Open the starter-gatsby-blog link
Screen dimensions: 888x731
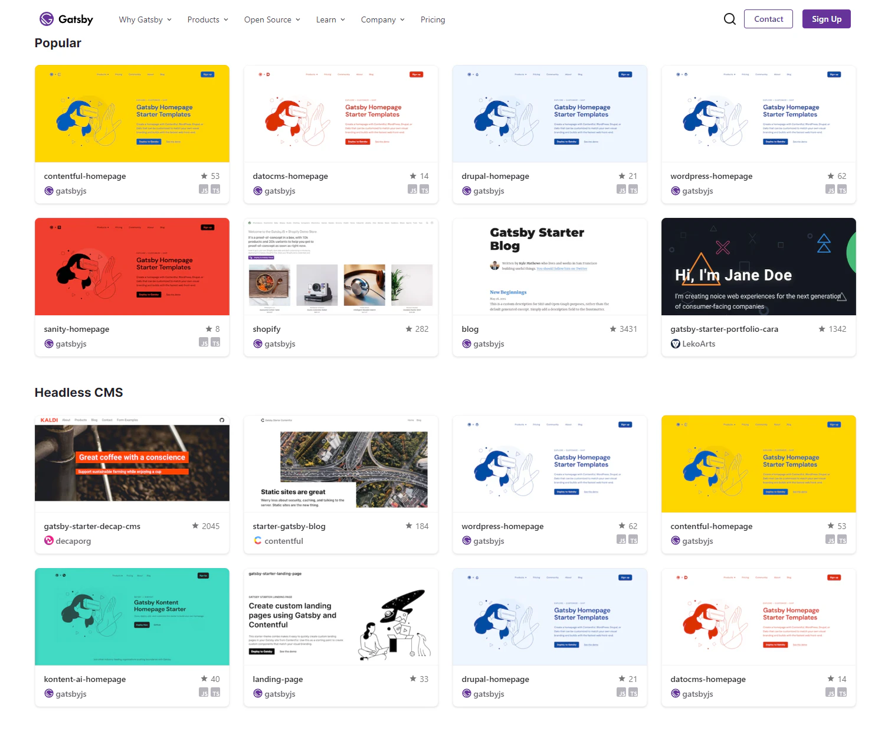(x=289, y=526)
